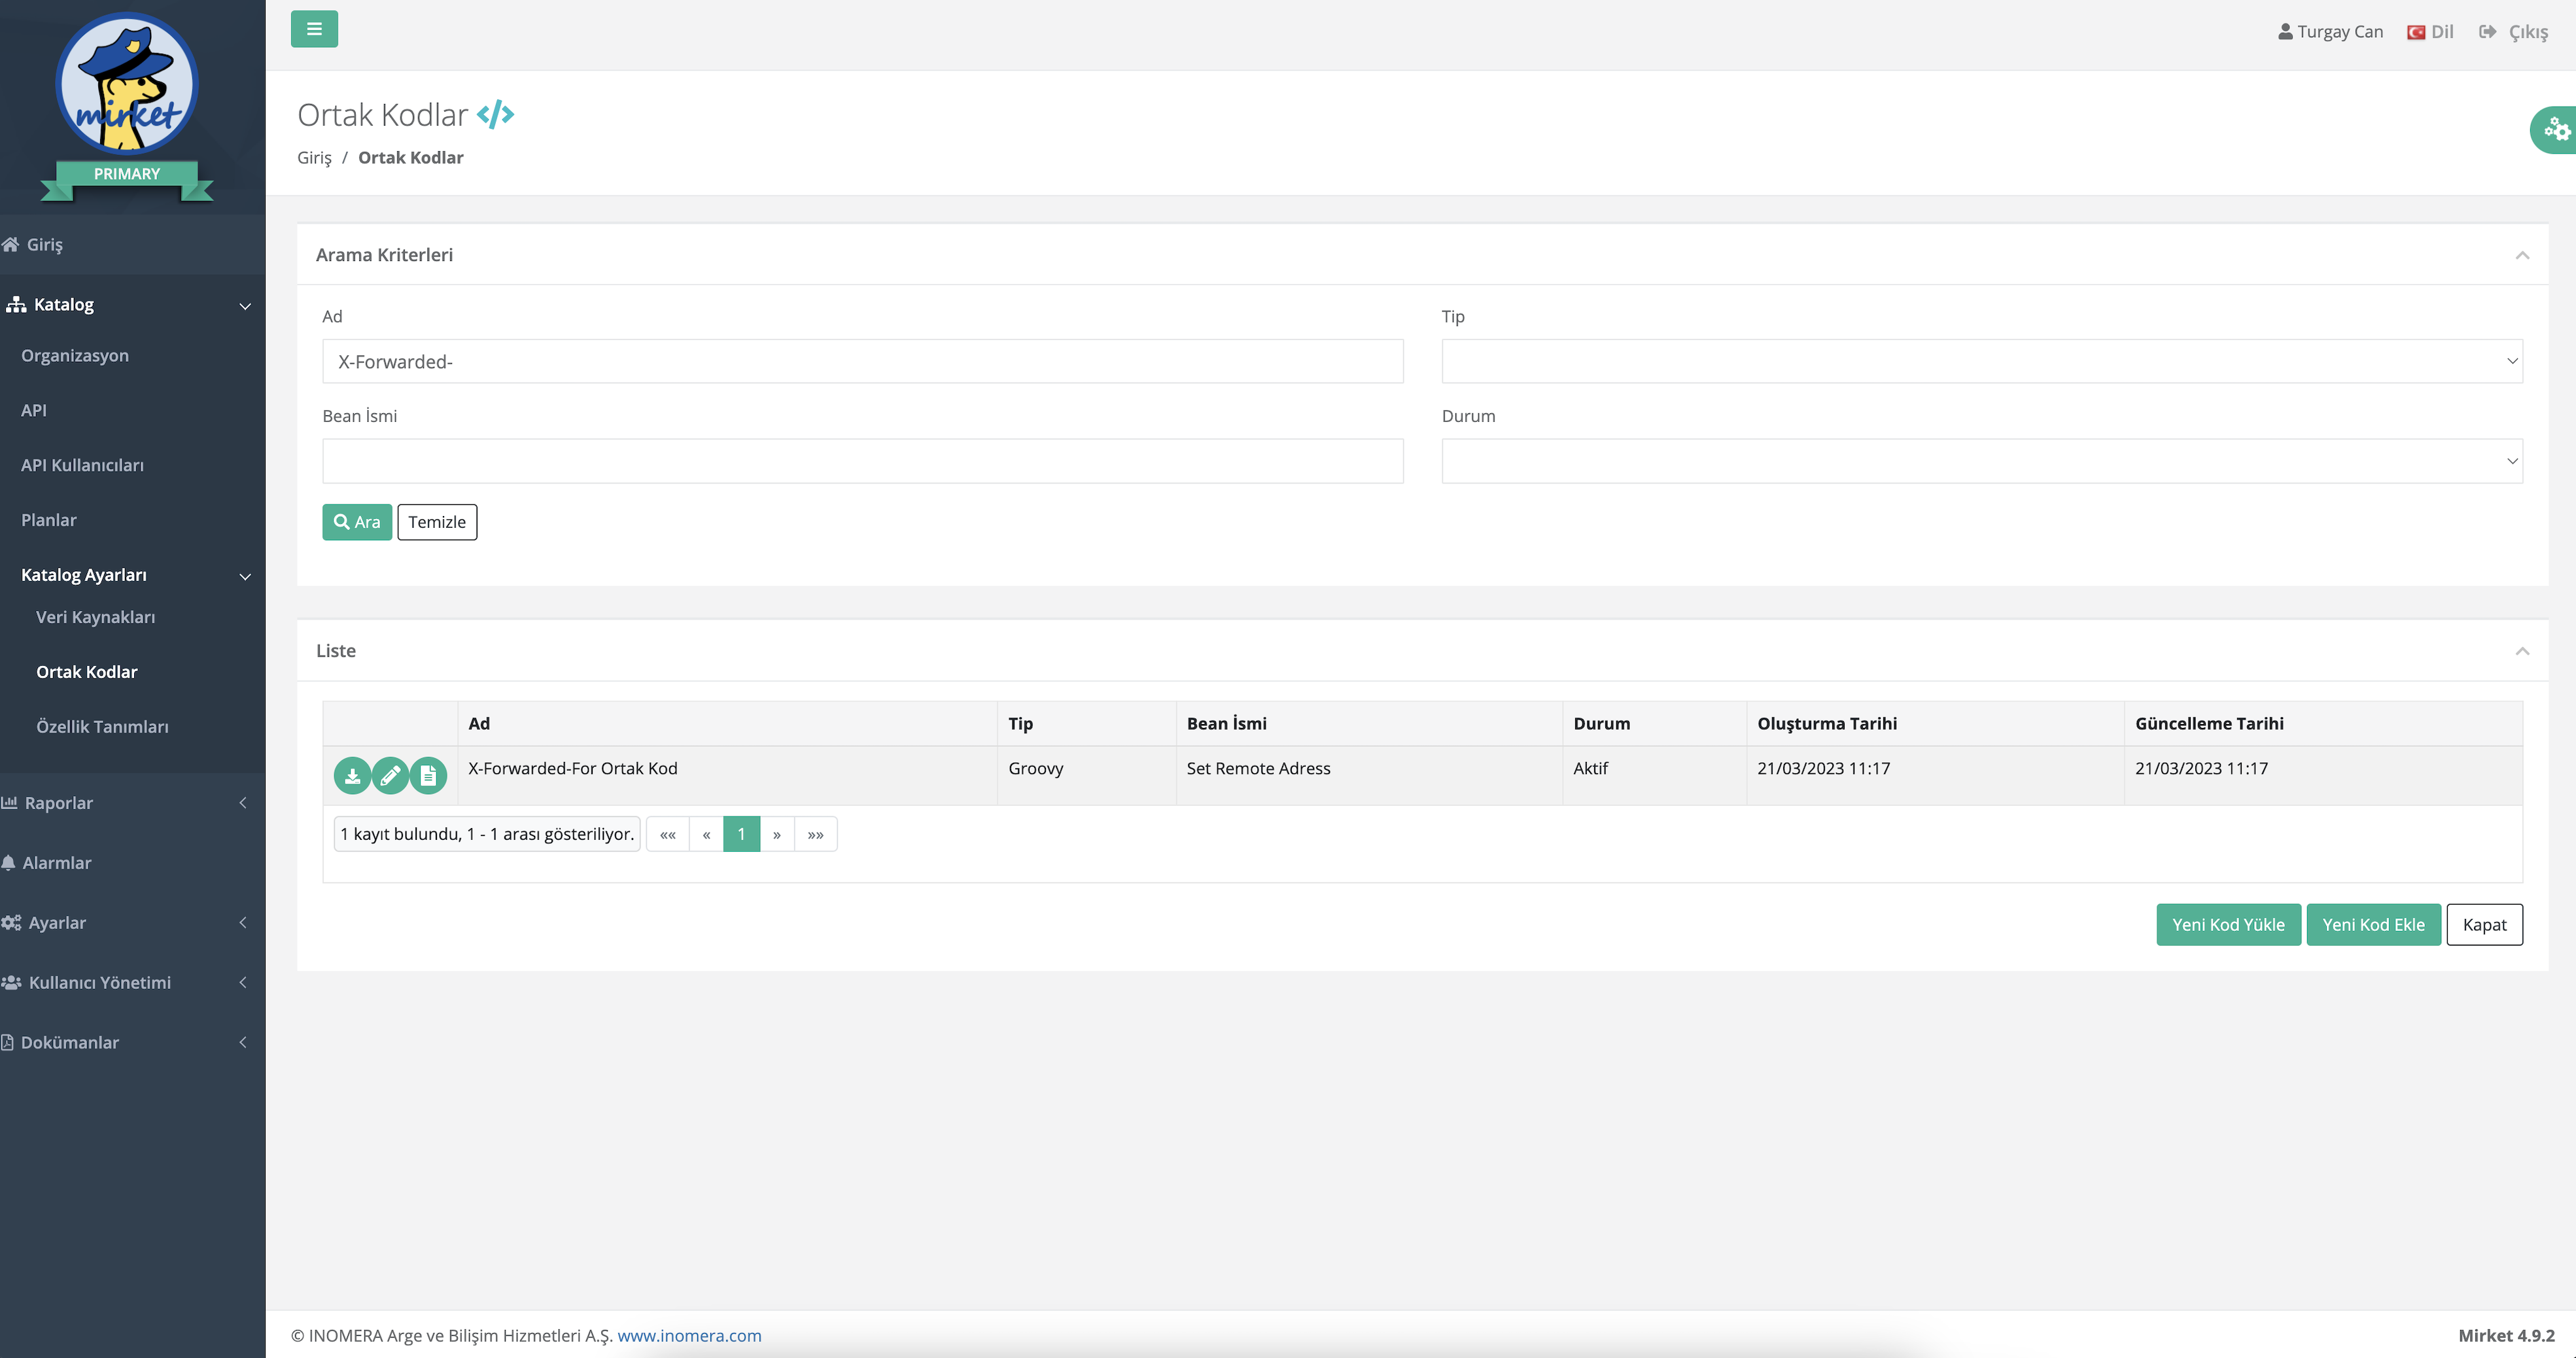Click the download icon for X-Forwarded-For row

click(352, 775)
